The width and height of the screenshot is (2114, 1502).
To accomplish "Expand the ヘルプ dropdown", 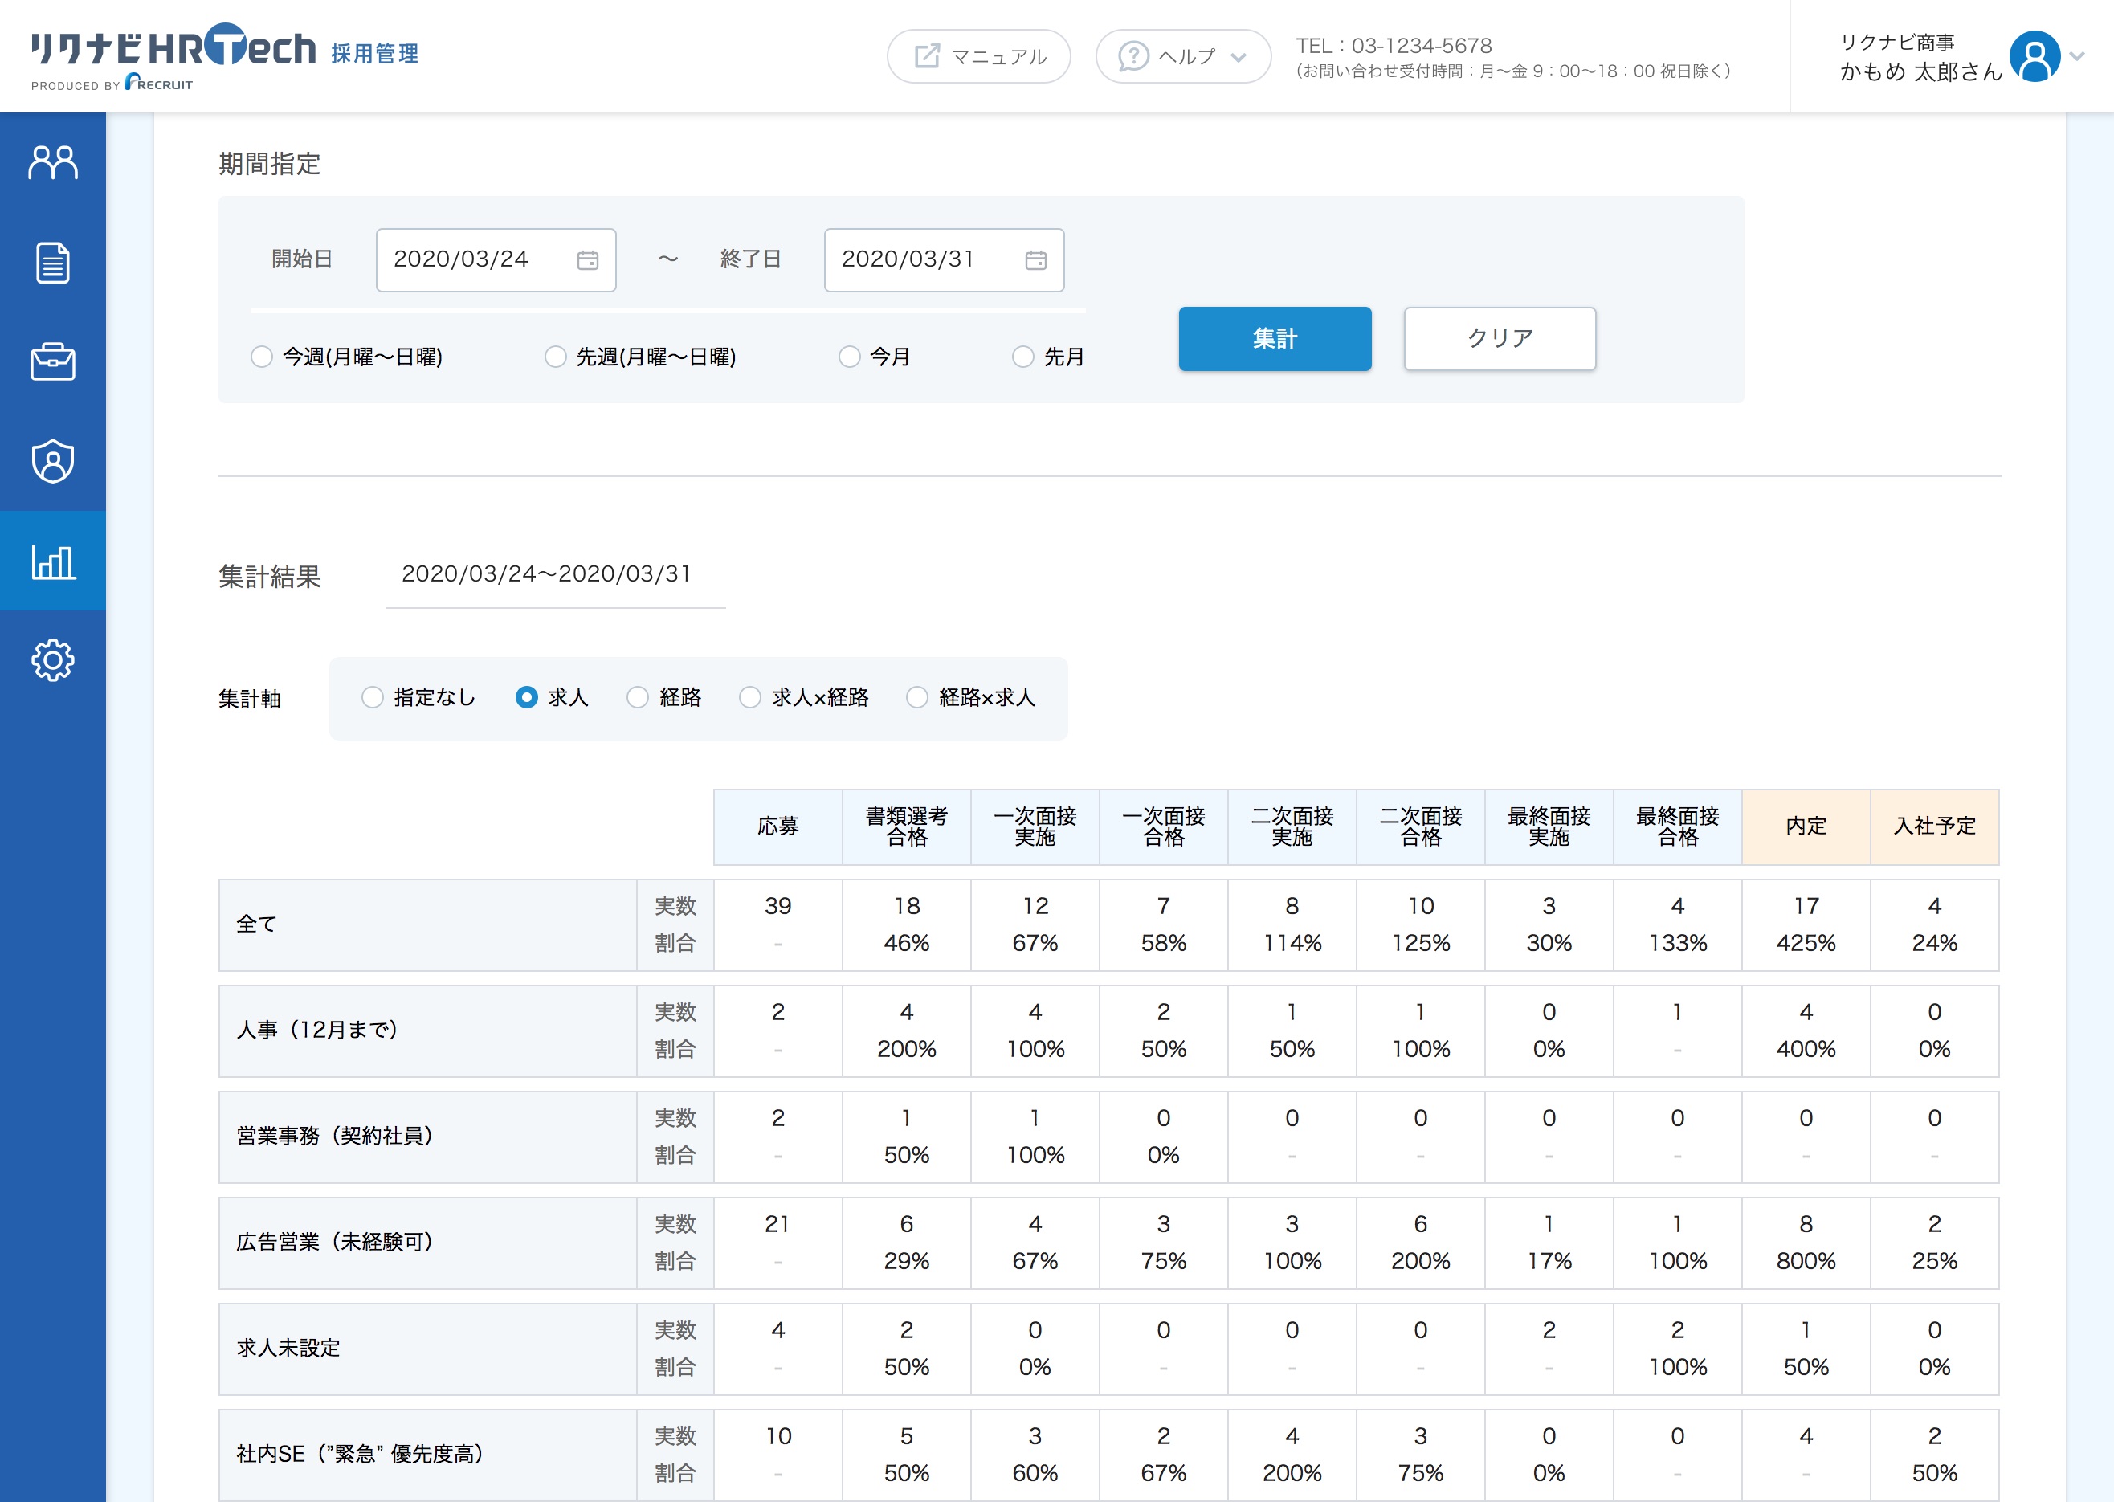I will coord(1183,56).
